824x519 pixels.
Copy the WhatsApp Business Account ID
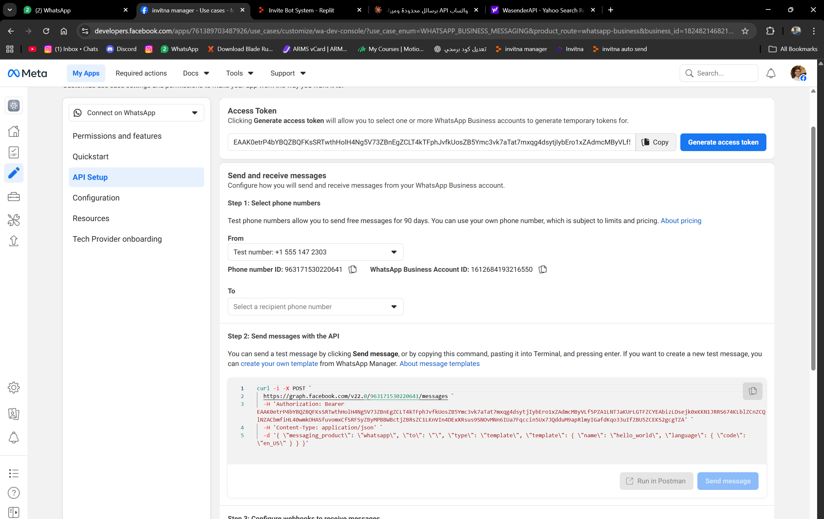(543, 269)
